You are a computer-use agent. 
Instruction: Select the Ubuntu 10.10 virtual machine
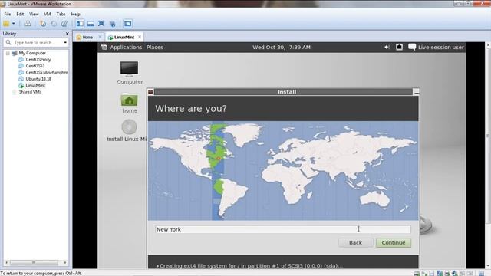pyautogui.click(x=38, y=78)
